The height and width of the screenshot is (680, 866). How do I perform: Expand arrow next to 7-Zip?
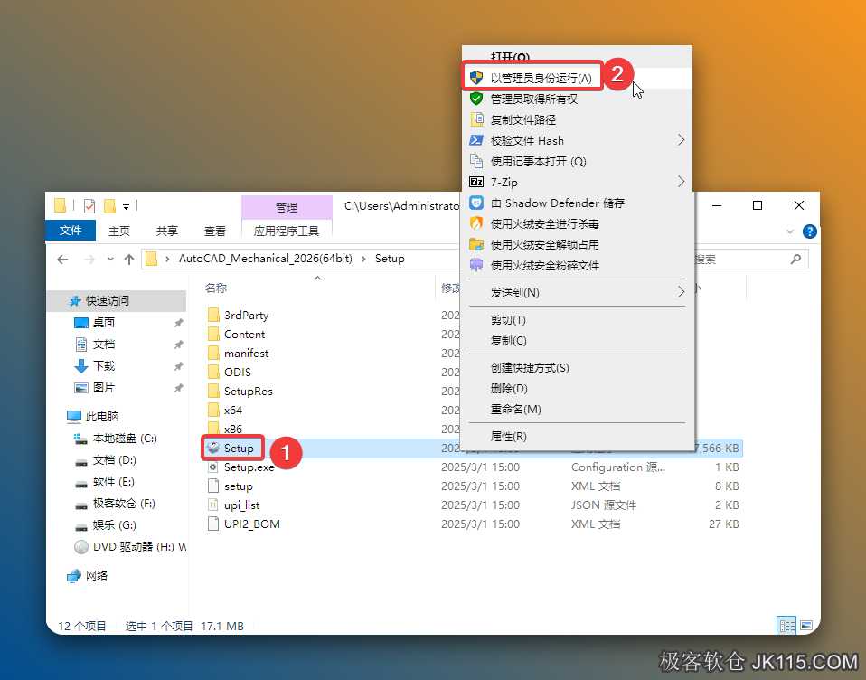coord(681,182)
